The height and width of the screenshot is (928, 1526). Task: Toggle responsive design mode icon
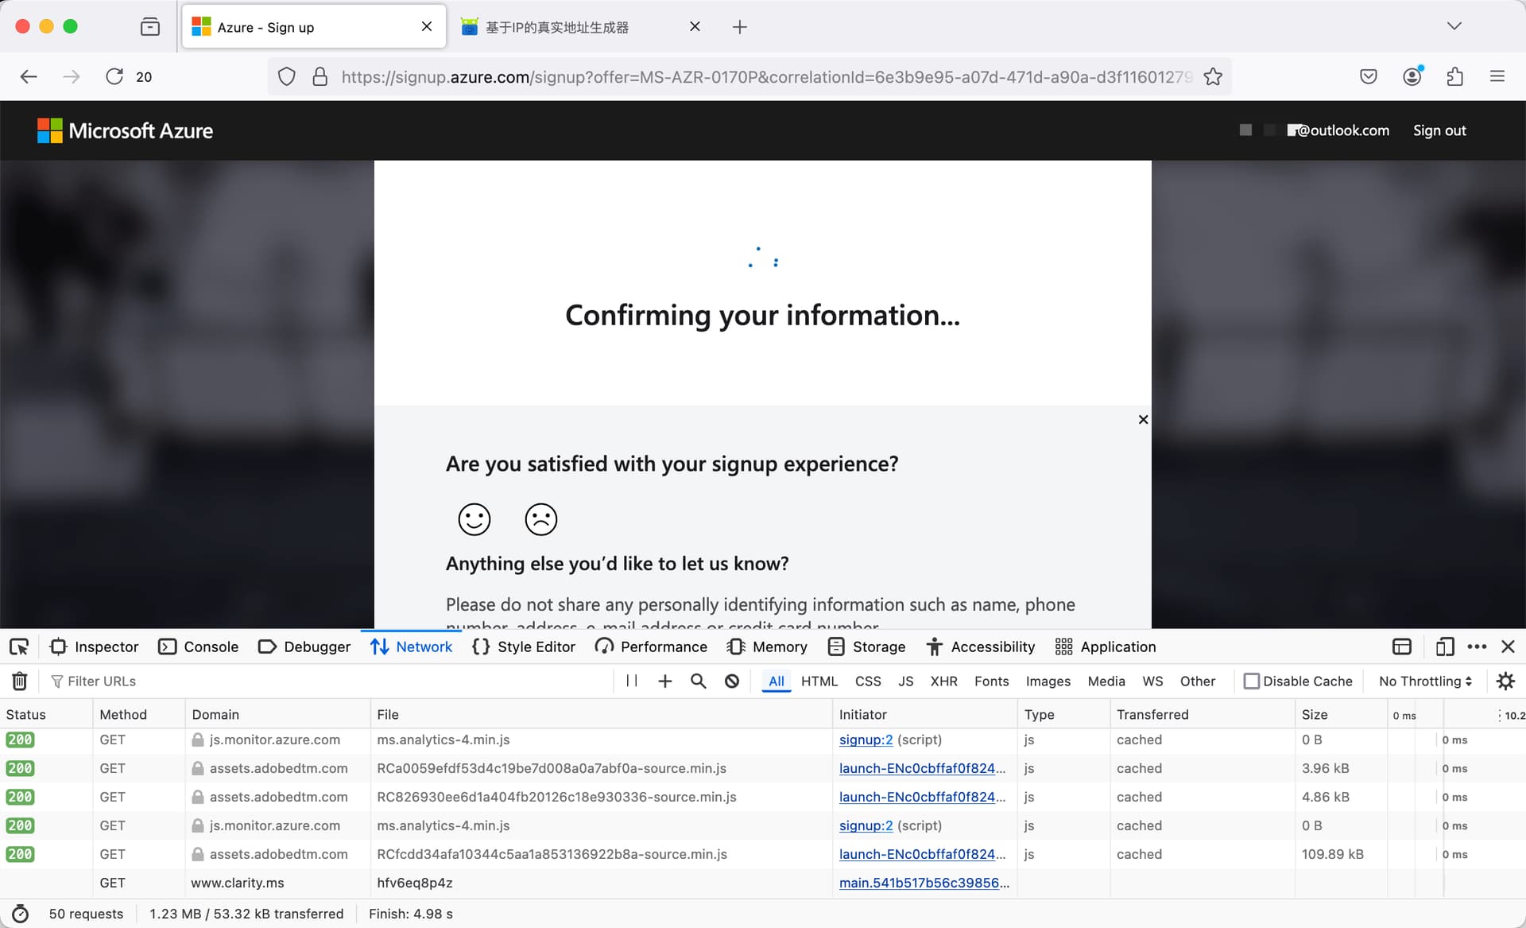[1445, 646]
